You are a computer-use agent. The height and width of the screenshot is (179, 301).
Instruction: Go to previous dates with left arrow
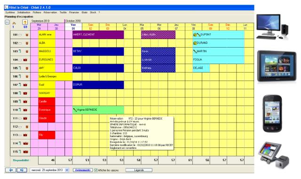pyautogui.click(x=11, y=170)
